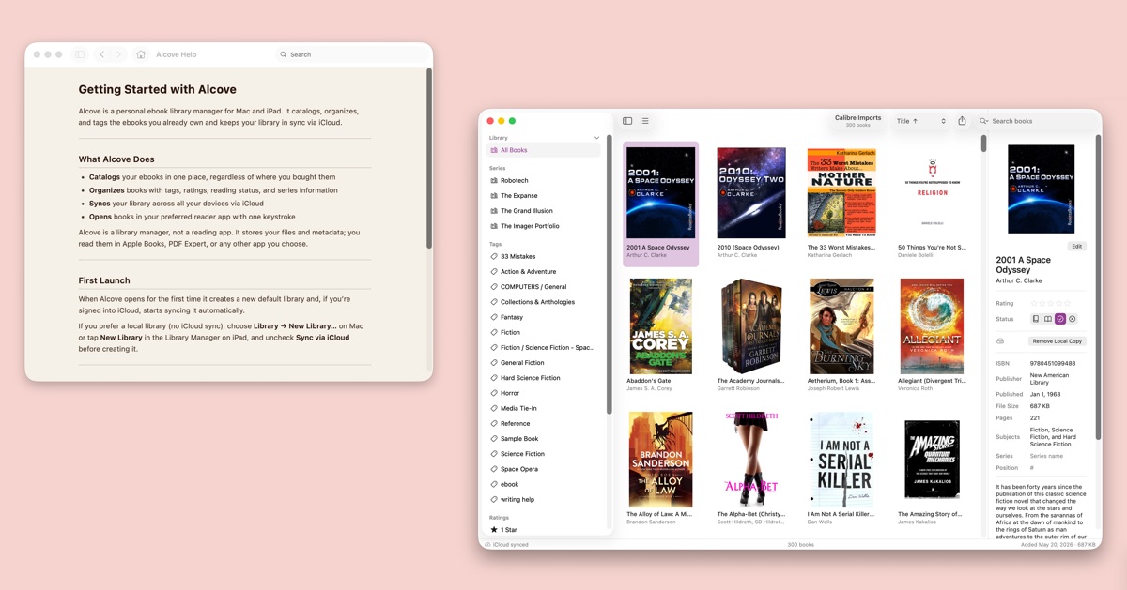The width and height of the screenshot is (1127, 590).
Task: Click the tag icon beside Reference
Action: [494, 423]
